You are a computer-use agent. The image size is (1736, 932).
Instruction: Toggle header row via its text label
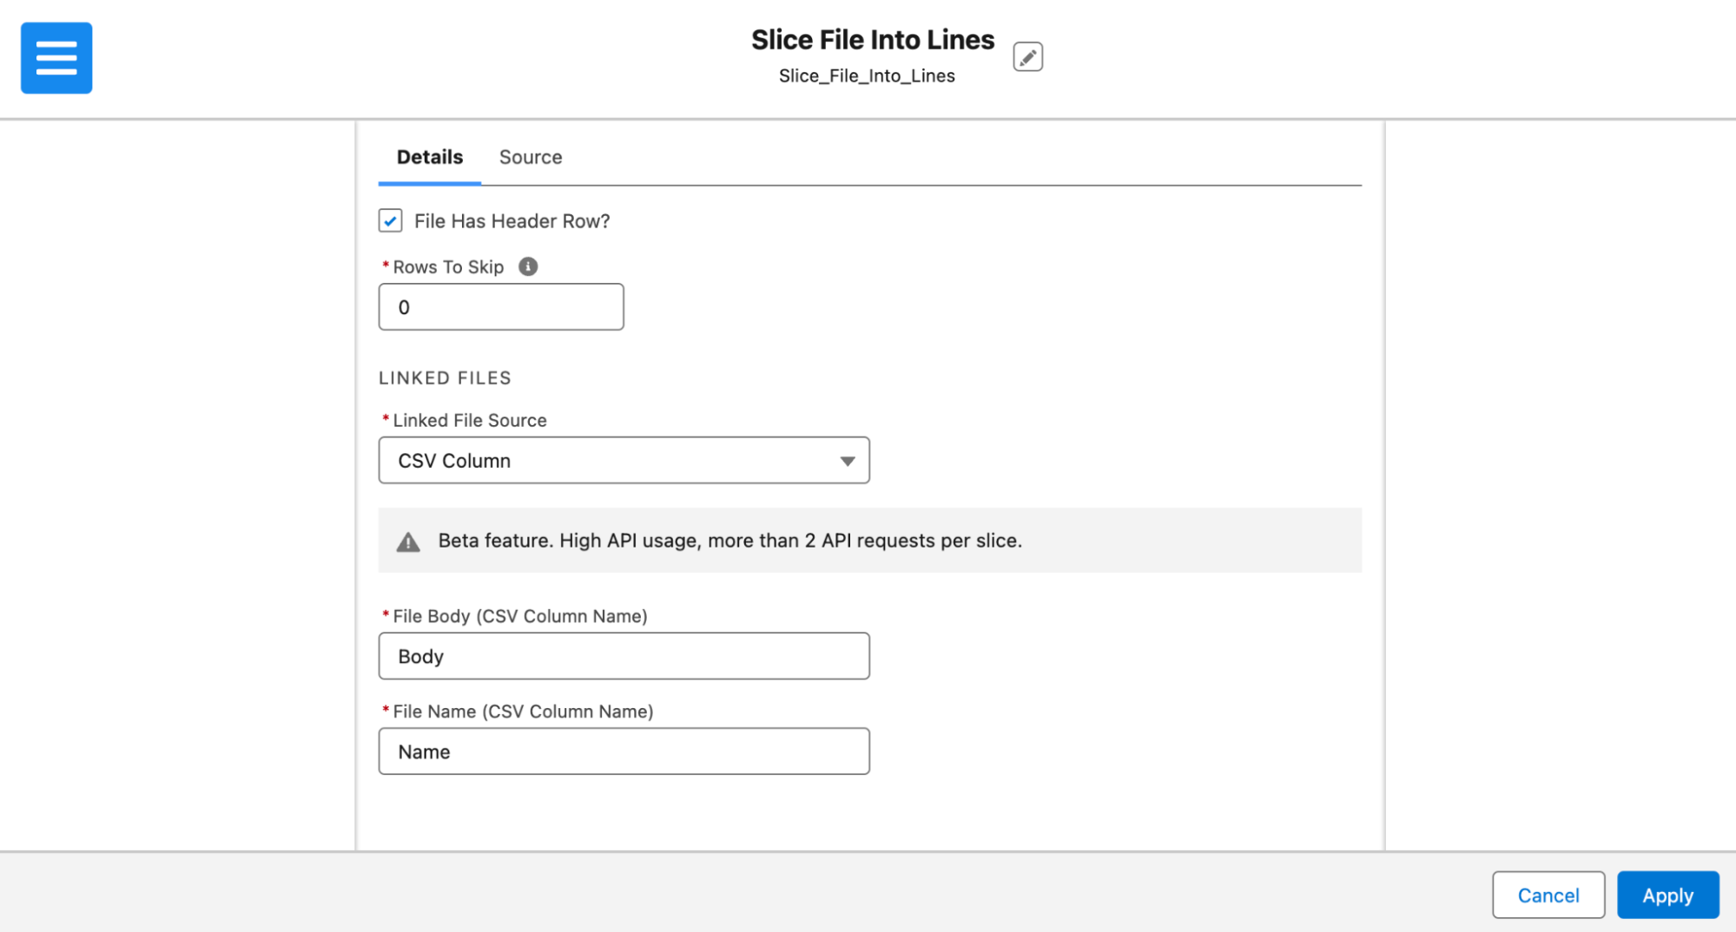tap(512, 220)
